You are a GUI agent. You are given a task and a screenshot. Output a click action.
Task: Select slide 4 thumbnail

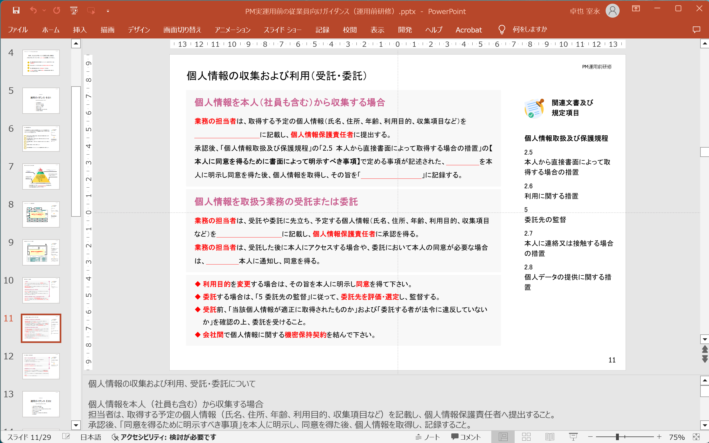pyautogui.click(x=41, y=63)
